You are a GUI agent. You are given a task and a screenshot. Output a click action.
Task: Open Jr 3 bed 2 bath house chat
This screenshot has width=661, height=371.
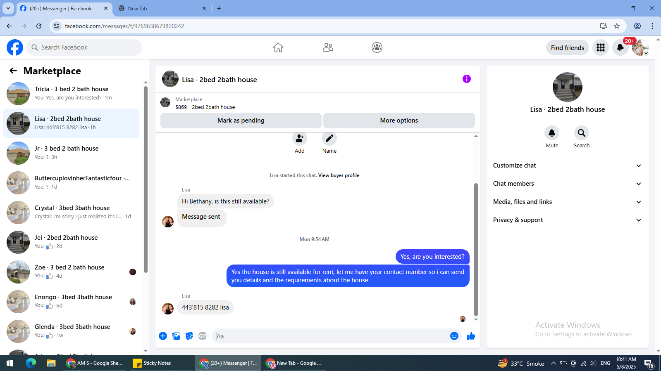pos(72,153)
